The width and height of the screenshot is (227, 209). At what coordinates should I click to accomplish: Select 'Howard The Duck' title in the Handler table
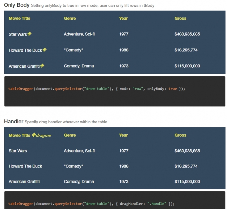point(25,166)
